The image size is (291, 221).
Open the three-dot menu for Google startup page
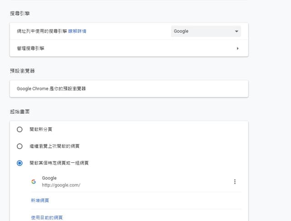point(235,181)
